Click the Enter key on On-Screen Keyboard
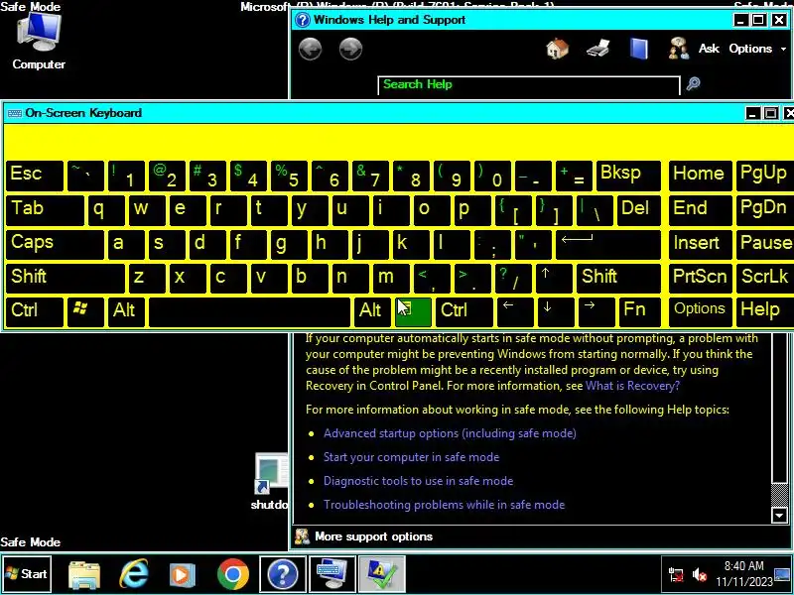Image resolution: width=794 pixels, height=595 pixels. pos(608,243)
